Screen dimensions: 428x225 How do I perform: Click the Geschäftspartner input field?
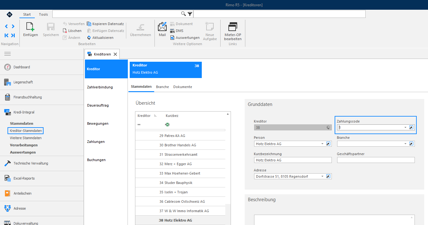tap(376, 160)
